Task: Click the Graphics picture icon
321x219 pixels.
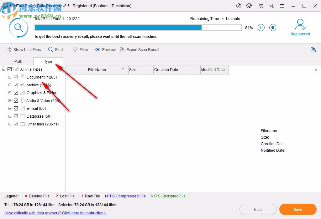Action: click(x=22, y=93)
